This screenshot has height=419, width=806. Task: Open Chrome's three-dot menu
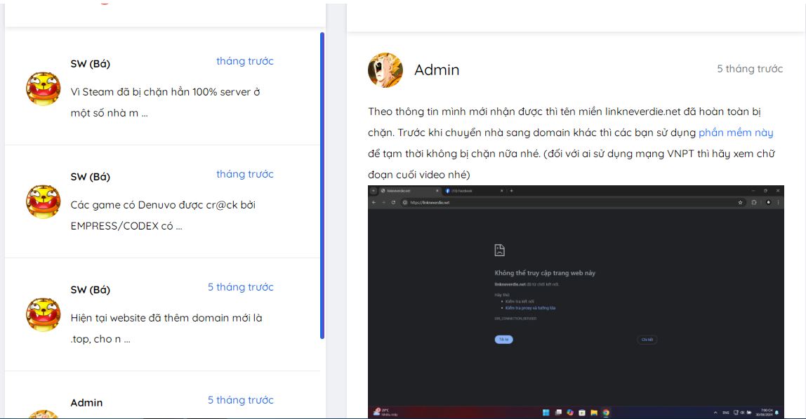click(x=778, y=201)
